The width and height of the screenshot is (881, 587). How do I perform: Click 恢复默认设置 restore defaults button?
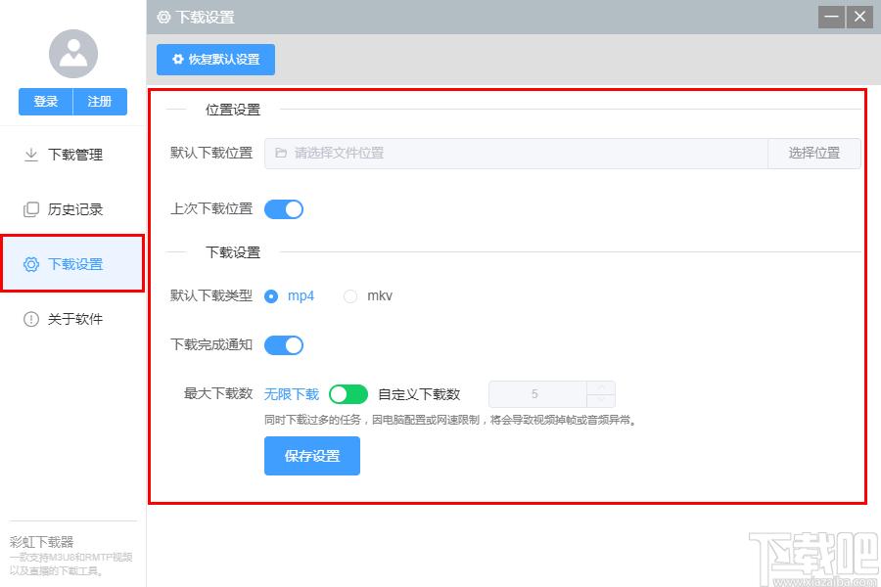click(x=215, y=59)
